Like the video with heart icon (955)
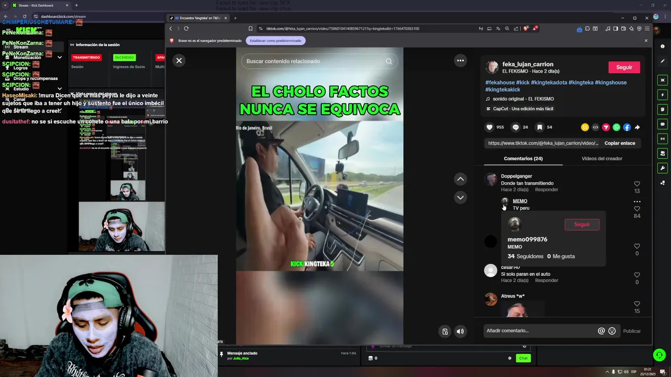This screenshot has height=377, width=671. (490, 127)
